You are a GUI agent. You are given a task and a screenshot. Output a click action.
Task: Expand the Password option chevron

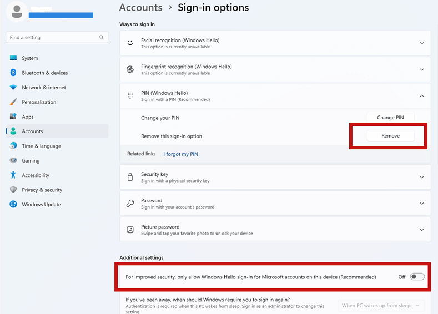(422, 203)
